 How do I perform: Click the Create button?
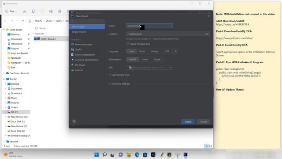click(188, 122)
